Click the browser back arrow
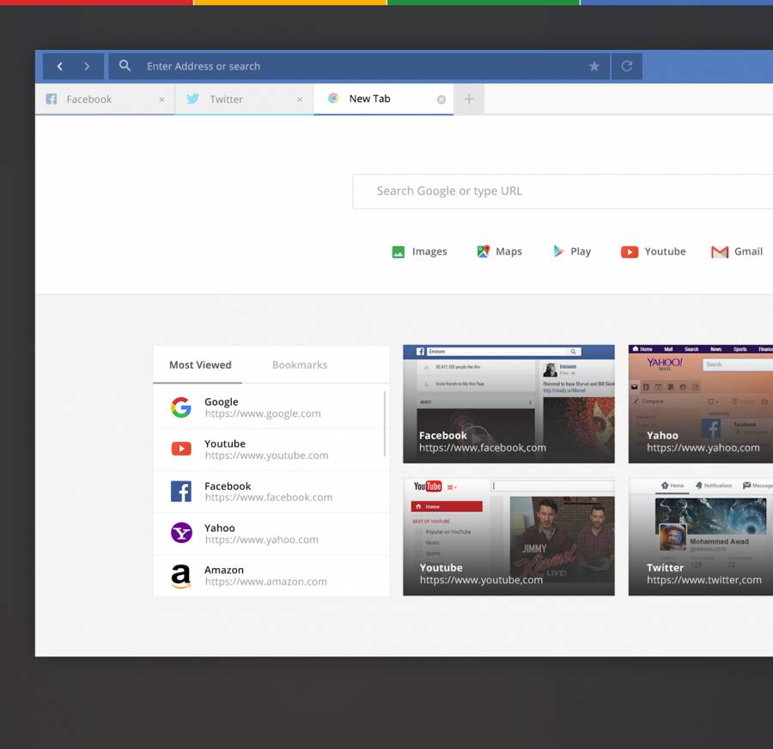Screen dimensions: 773x749 coord(59,66)
